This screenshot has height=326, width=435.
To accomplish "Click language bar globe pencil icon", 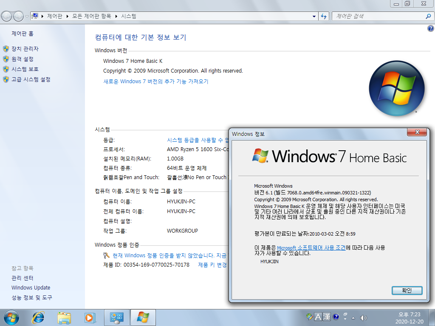I will pos(309,317).
